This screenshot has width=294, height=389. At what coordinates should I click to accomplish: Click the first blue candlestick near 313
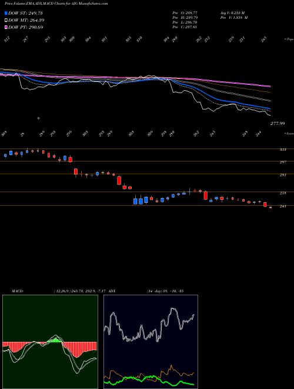point(5,155)
